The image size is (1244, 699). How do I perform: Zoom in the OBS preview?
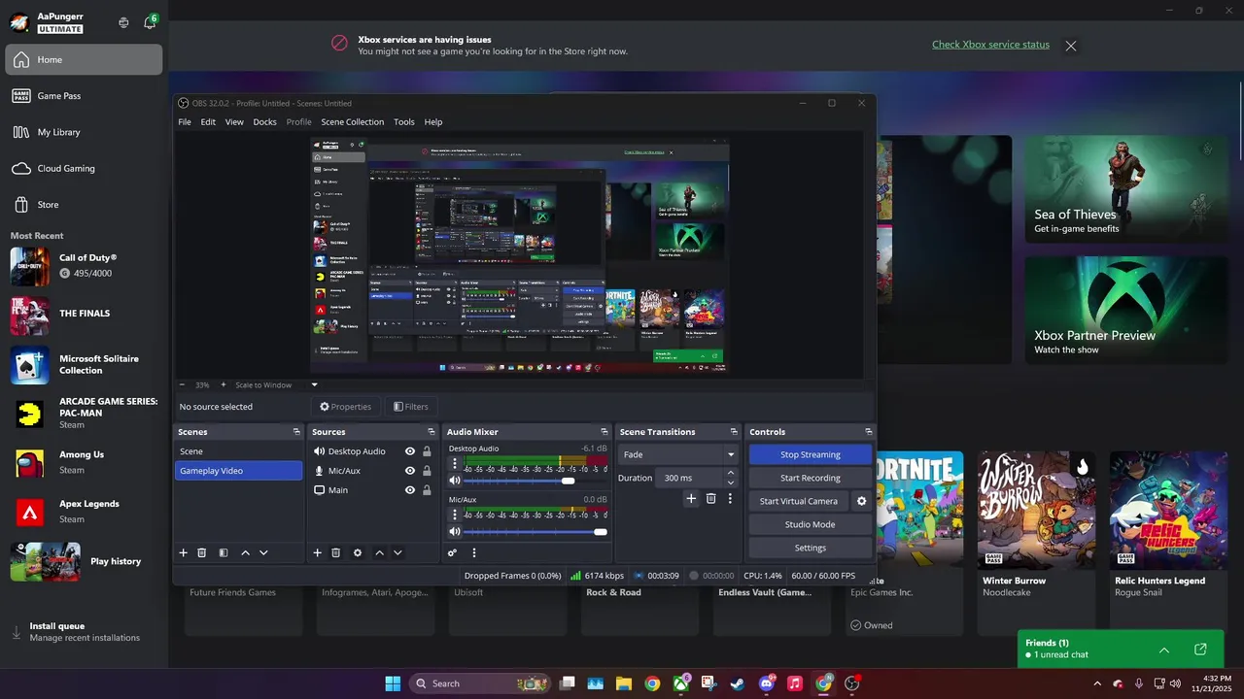coord(223,384)
